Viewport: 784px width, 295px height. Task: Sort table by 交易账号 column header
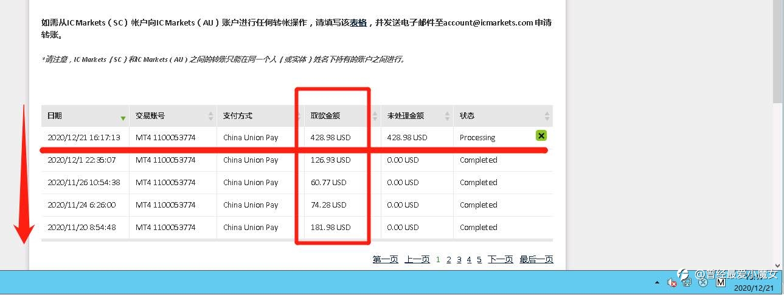coord(173,115)
